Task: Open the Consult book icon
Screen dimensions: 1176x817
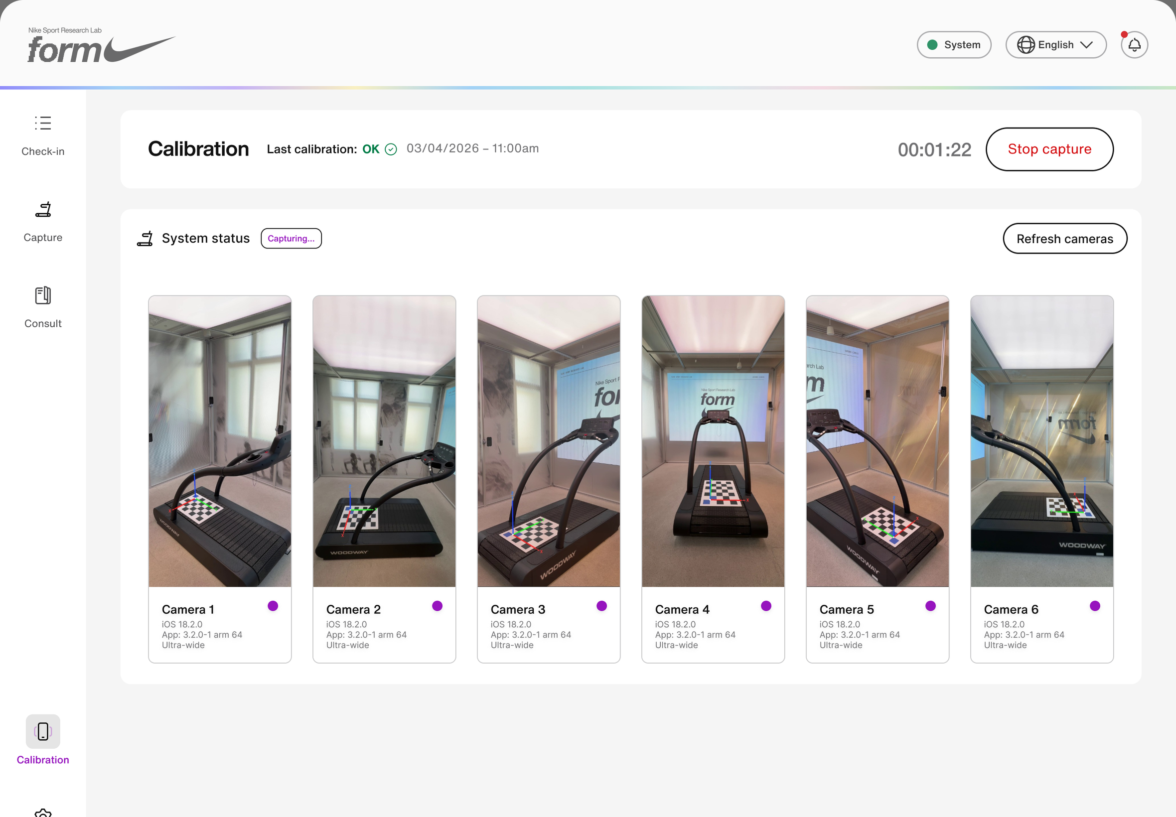Action: (43, 295)
